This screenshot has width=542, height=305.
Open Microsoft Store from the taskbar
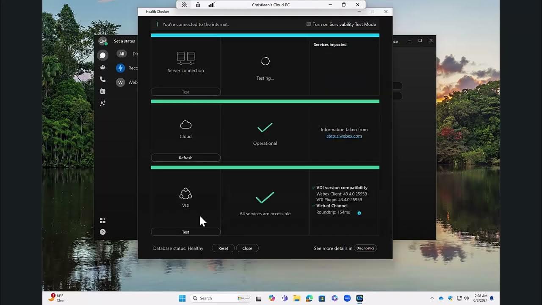click(322, 298)
